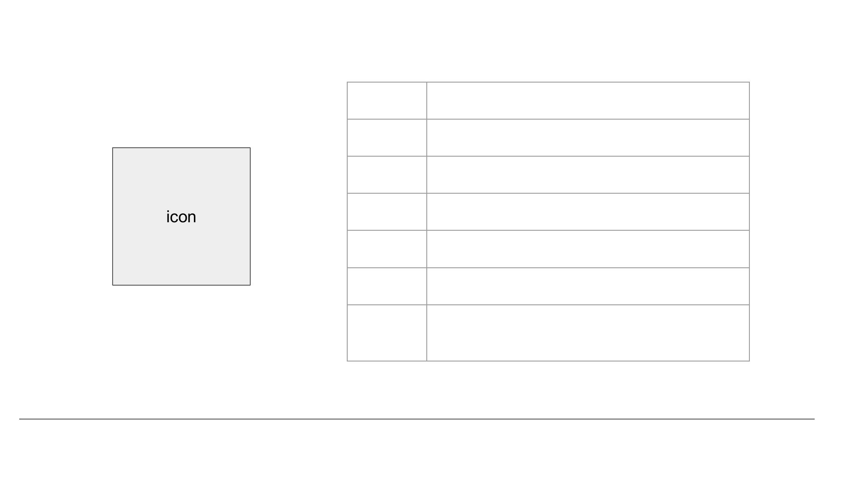This screenshot has width=858, height=482.
Task: Click the long horizontal divider line
Action: click(417, 419)
